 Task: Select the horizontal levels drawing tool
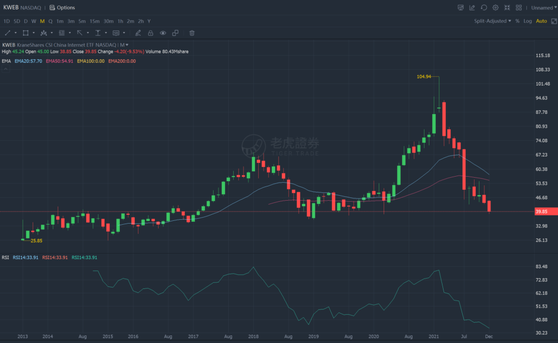(62, 33)
